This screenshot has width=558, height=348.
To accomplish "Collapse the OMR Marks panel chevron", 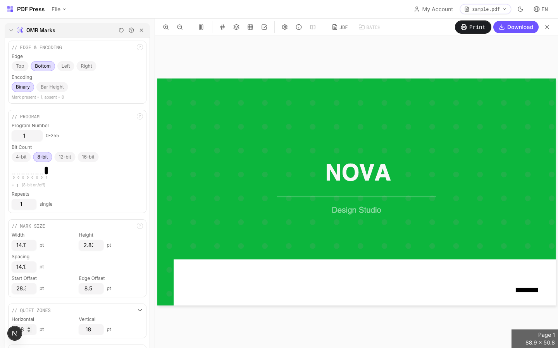I will 11,30.
